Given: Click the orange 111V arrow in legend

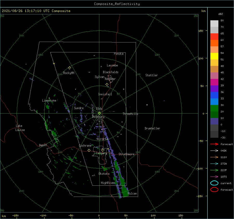Looking at the screenshot, I should click(x=214, y=157).
